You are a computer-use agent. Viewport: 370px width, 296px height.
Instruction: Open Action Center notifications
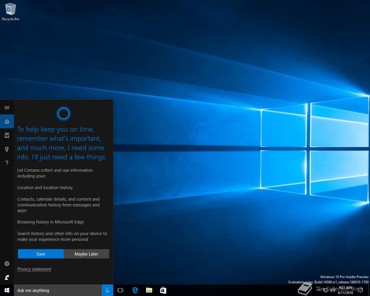[360, 290]
